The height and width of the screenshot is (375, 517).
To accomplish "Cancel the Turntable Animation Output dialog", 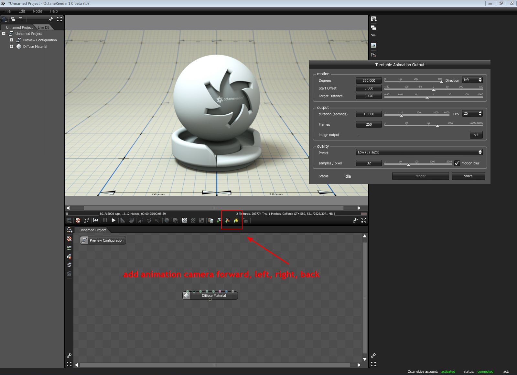I will pyautogui.click(x=468, y=176).
